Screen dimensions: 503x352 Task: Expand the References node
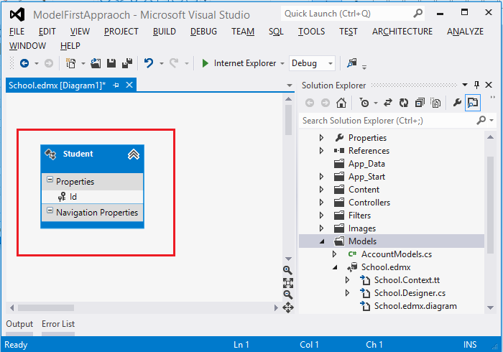pyautogui.click(x=321, y=150)
